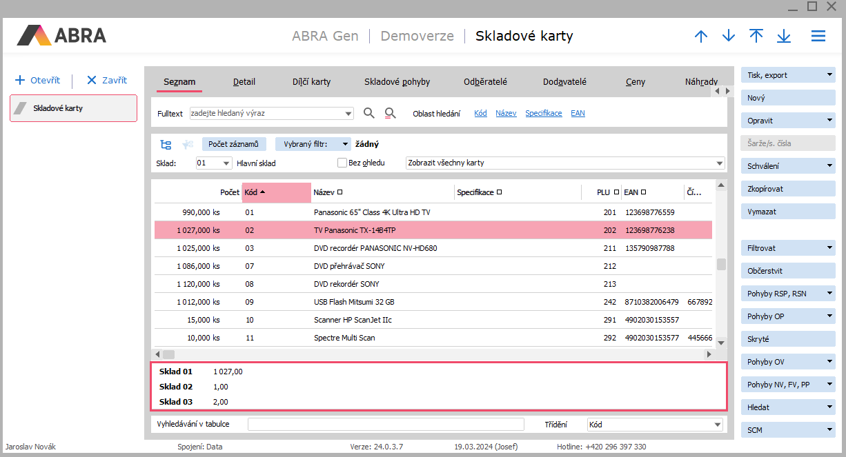Click the Název search area link
The height and width of the screenshot is (457, 846).
[x=506, y=114]
